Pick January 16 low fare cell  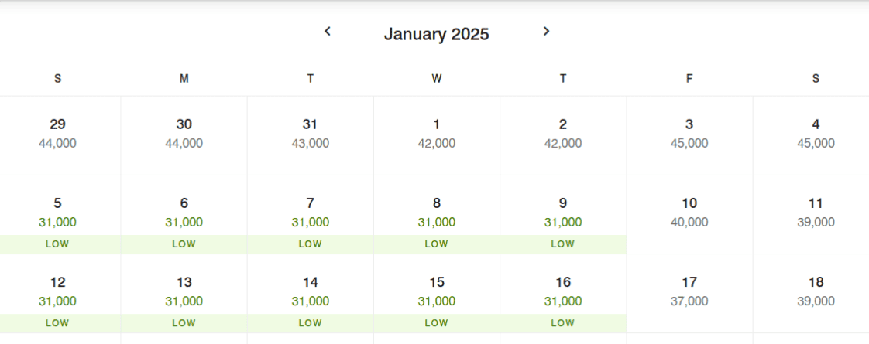pyautogui.click(x=563, y=294)
